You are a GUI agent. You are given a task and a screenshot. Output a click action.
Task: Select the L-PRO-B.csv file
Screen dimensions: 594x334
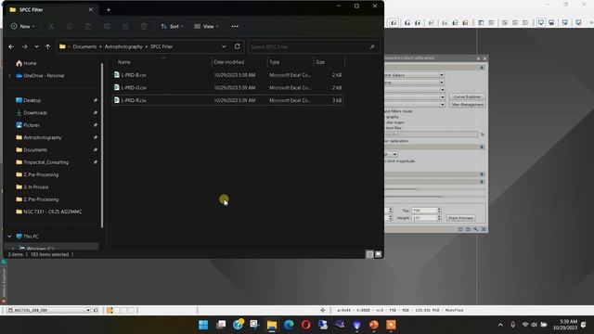(x=227, y=75)
